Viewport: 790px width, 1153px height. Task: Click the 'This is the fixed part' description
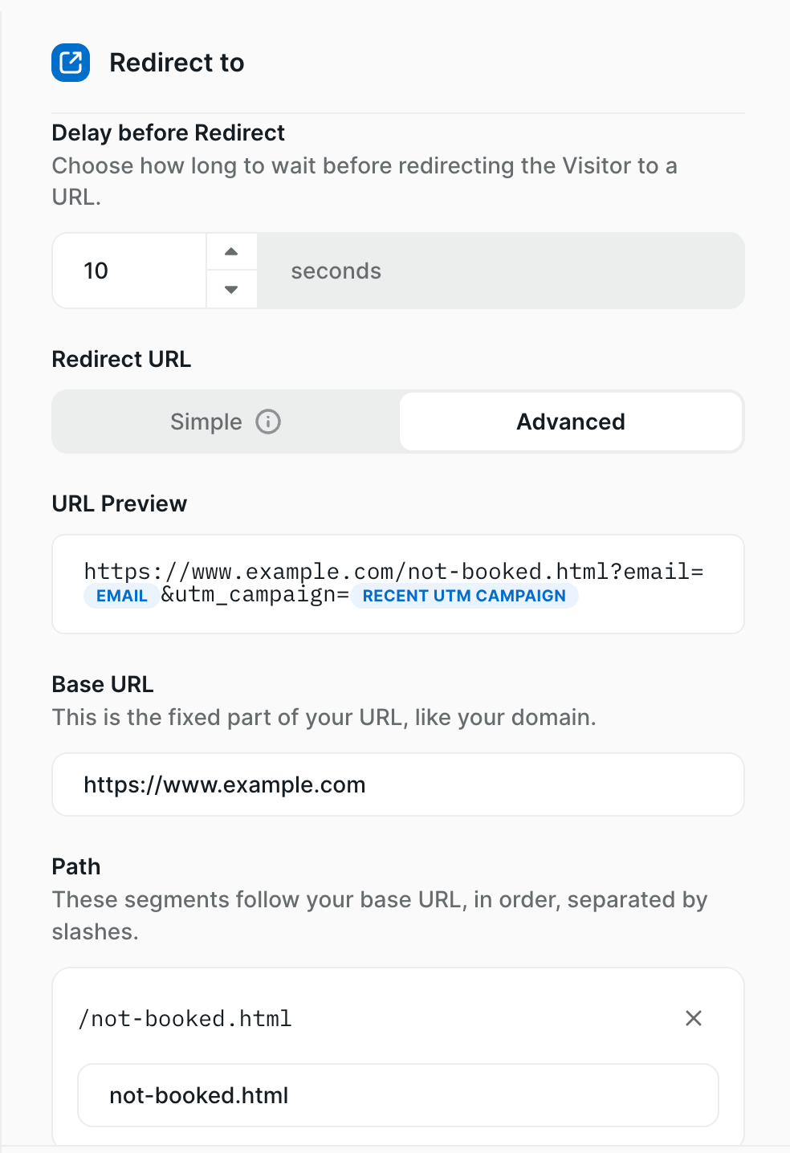coord(324,717)
